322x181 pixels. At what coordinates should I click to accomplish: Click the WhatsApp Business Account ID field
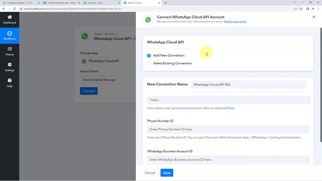tap(228, 160)
